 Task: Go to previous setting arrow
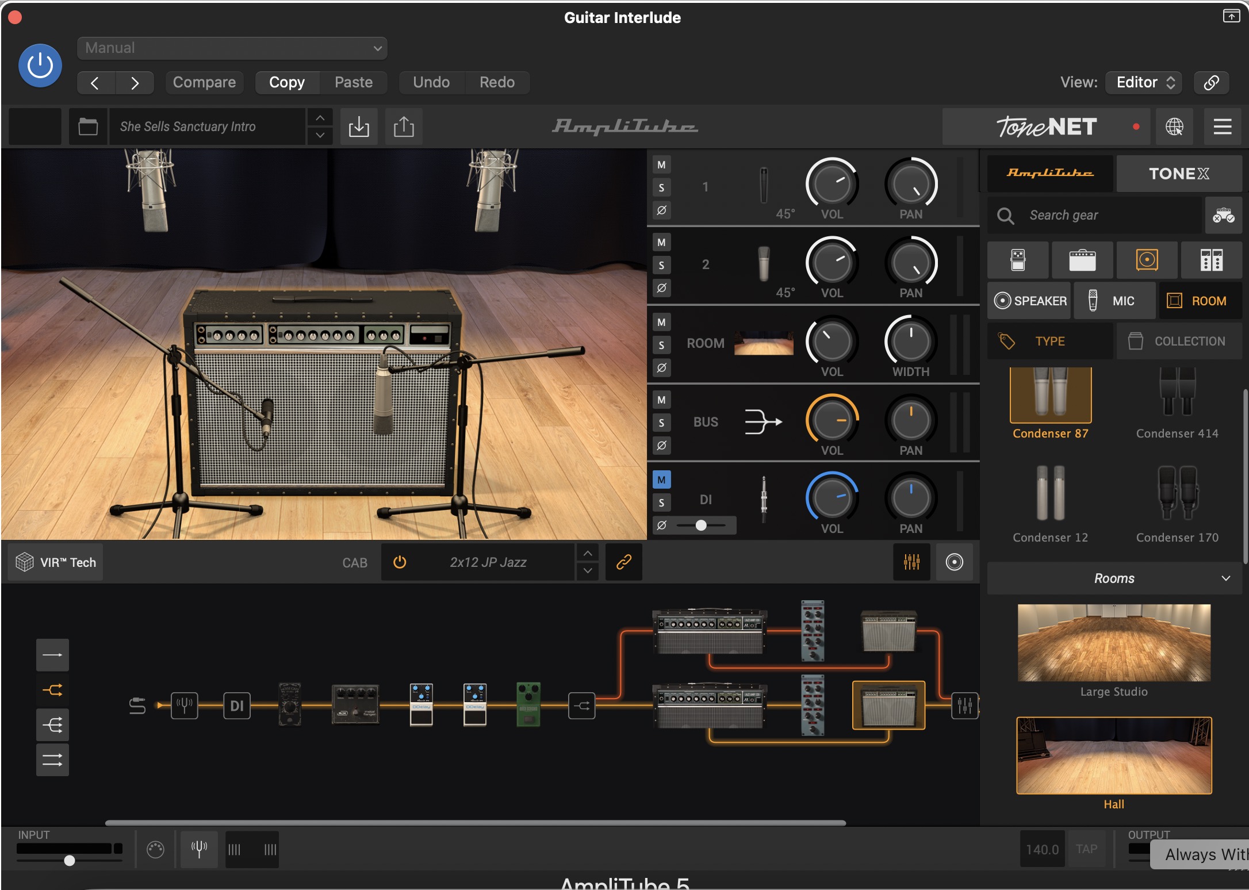pyautogui.click(x=95, y=83)
